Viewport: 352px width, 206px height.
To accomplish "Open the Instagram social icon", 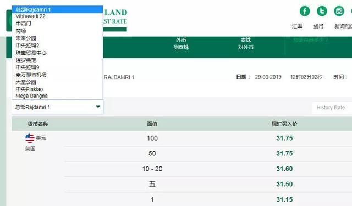I will pos(339,11).
